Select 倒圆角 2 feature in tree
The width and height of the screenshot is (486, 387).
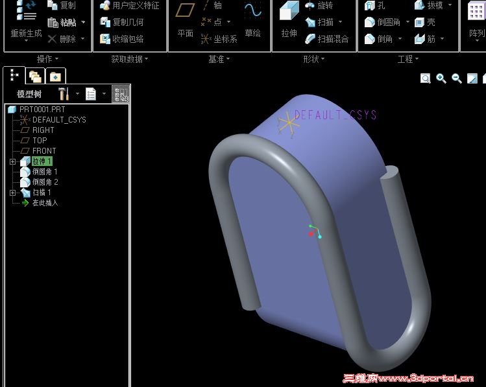coord(39,182)
